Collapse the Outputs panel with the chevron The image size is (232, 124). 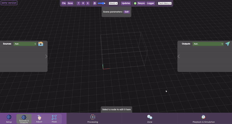[179, 56]
